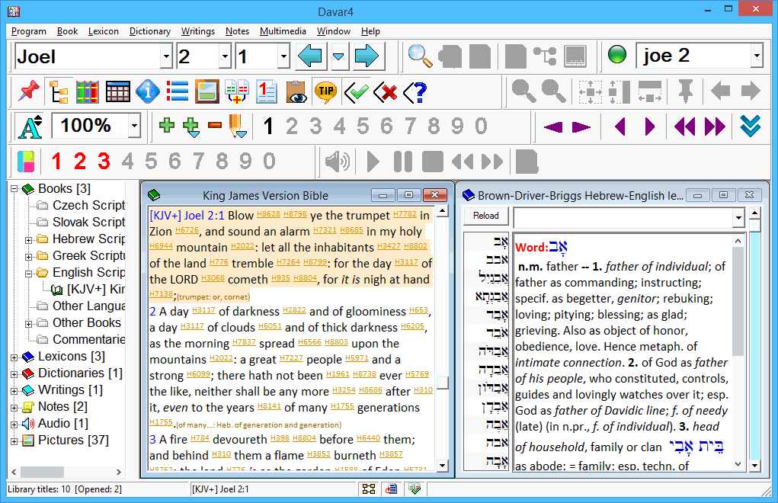Open the Audio [1] tree item
The height and width of the screenshot is (503, 778).
coord(63,423)
